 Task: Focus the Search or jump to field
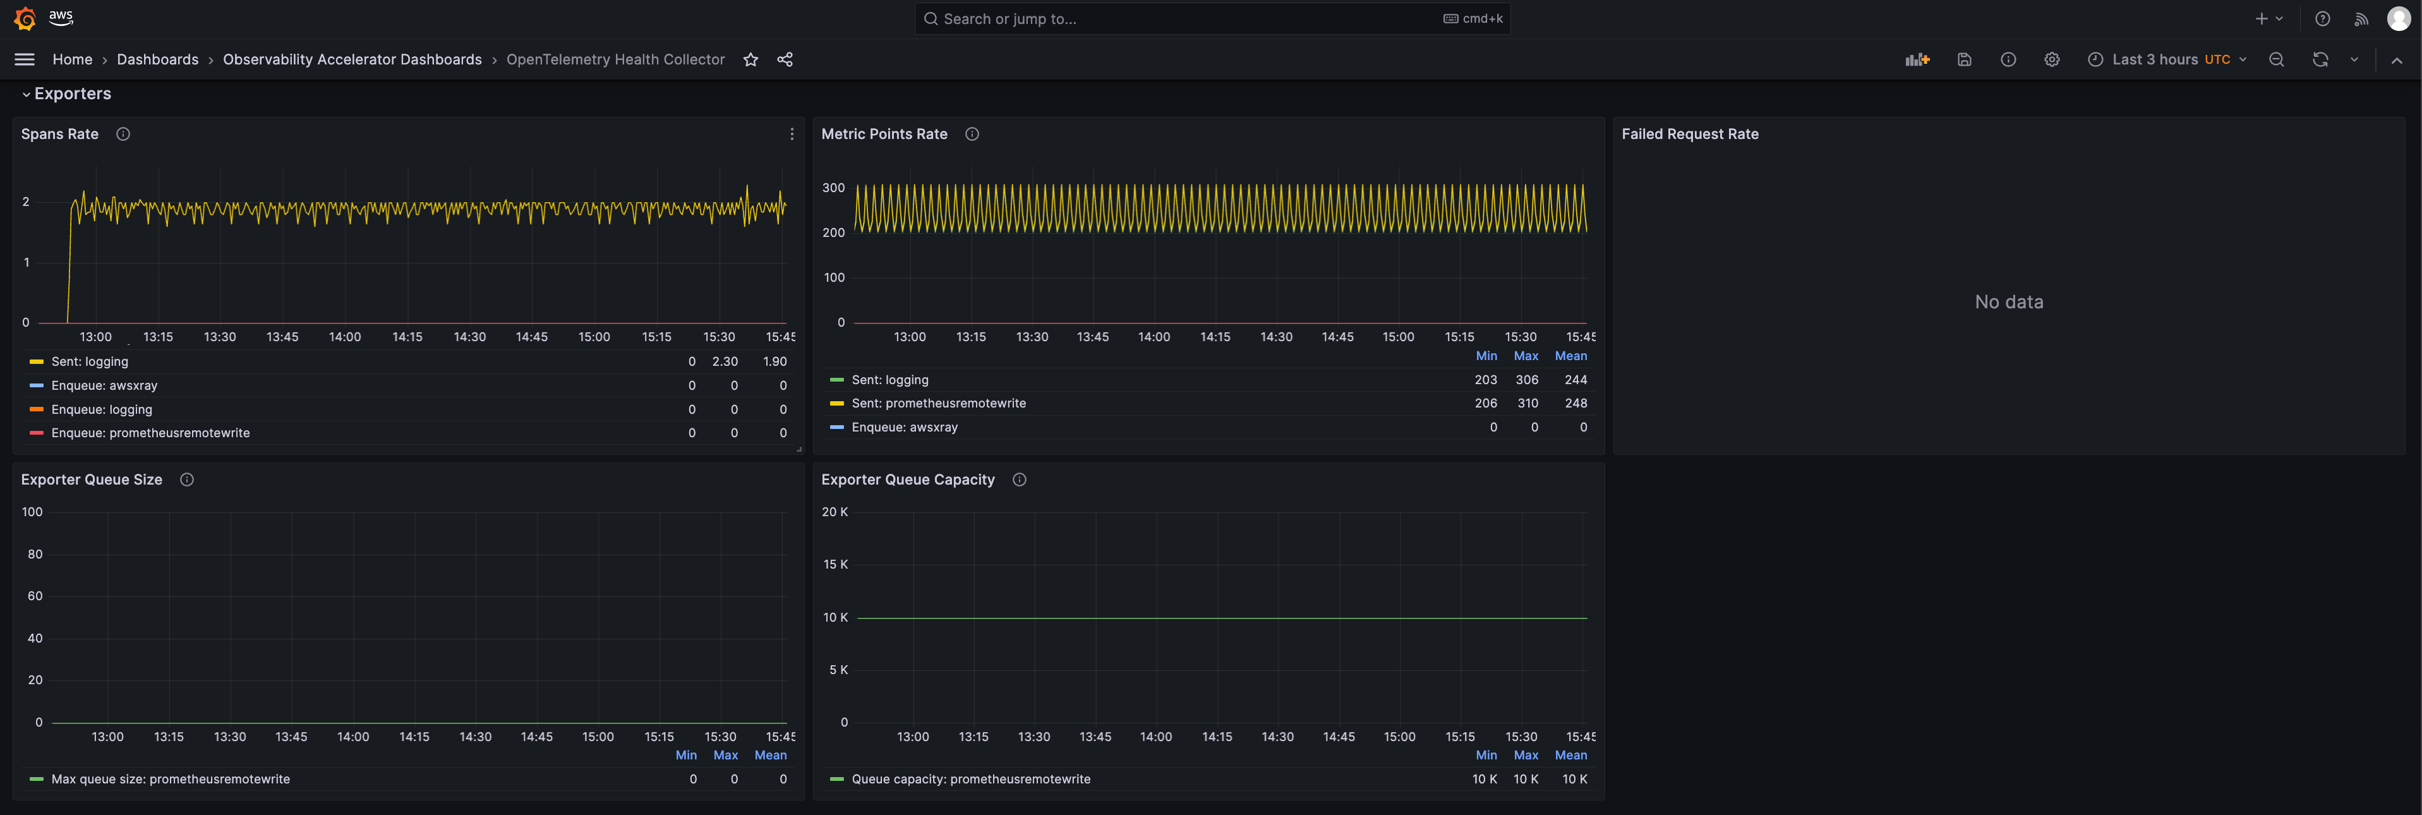click(x=1212, y=19)
